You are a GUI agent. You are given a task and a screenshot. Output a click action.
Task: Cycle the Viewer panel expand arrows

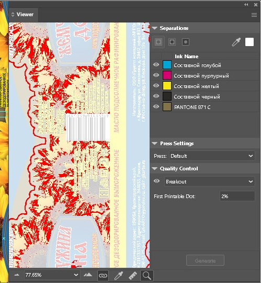click(13, 15)
